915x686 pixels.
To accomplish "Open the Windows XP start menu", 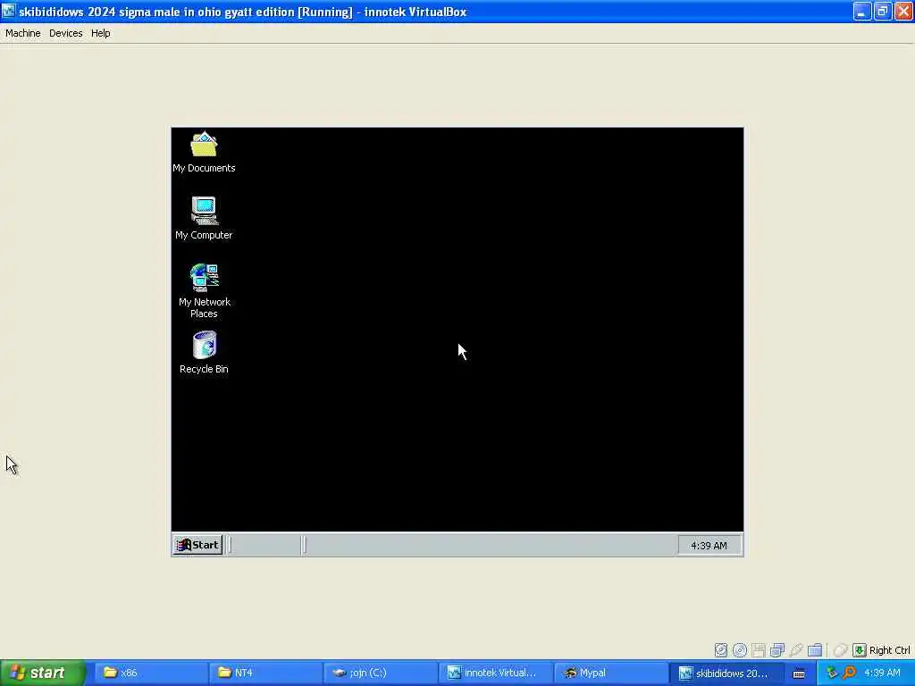I will (x=42, y=673).
